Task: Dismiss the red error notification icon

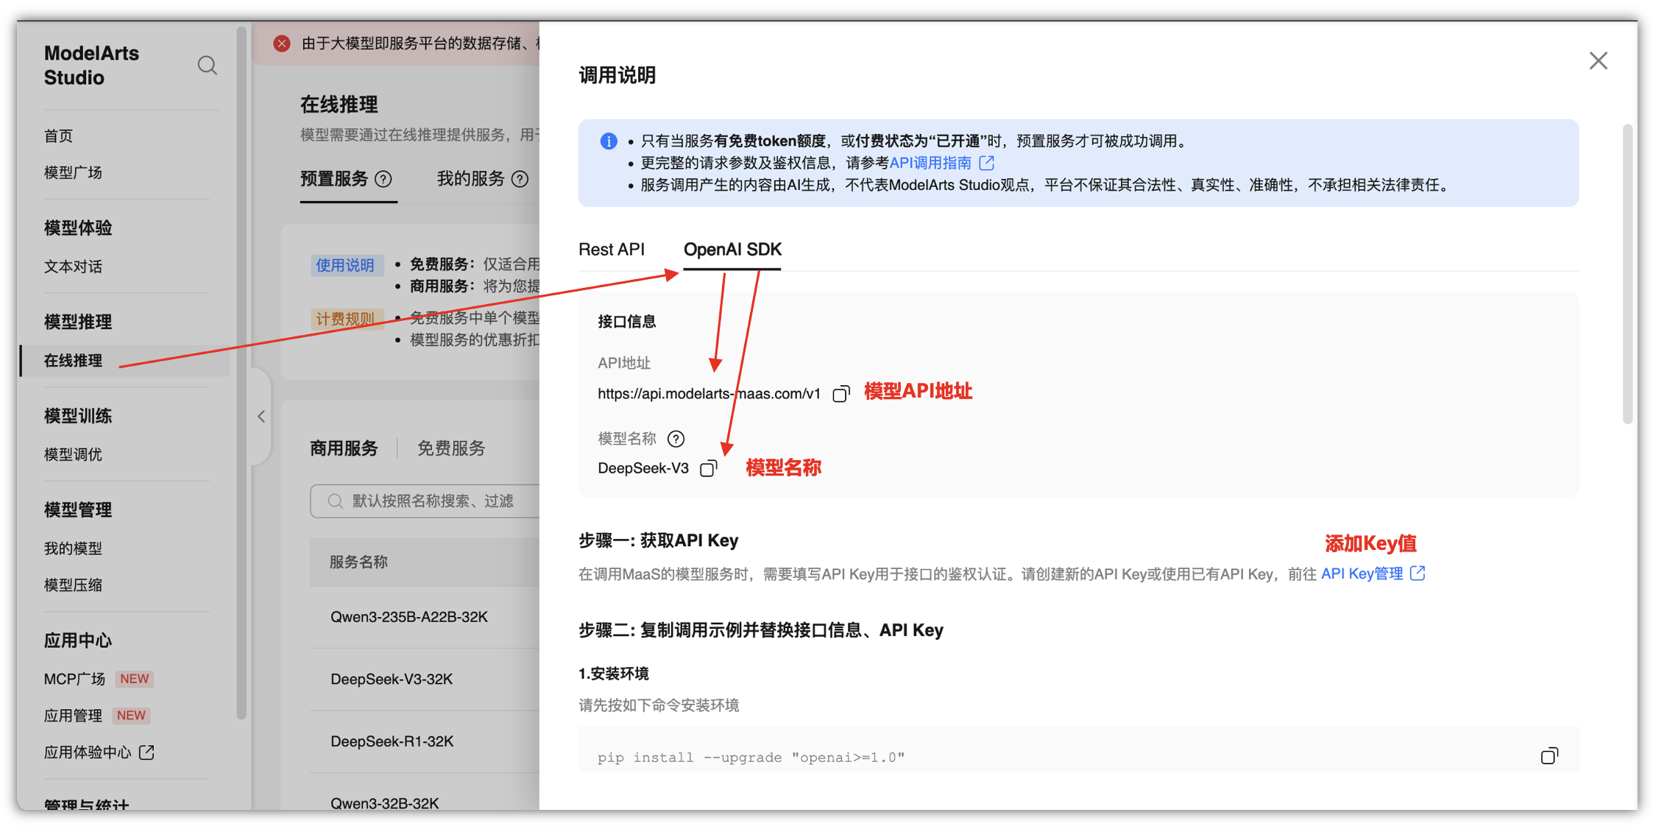Action: (282, 43)
